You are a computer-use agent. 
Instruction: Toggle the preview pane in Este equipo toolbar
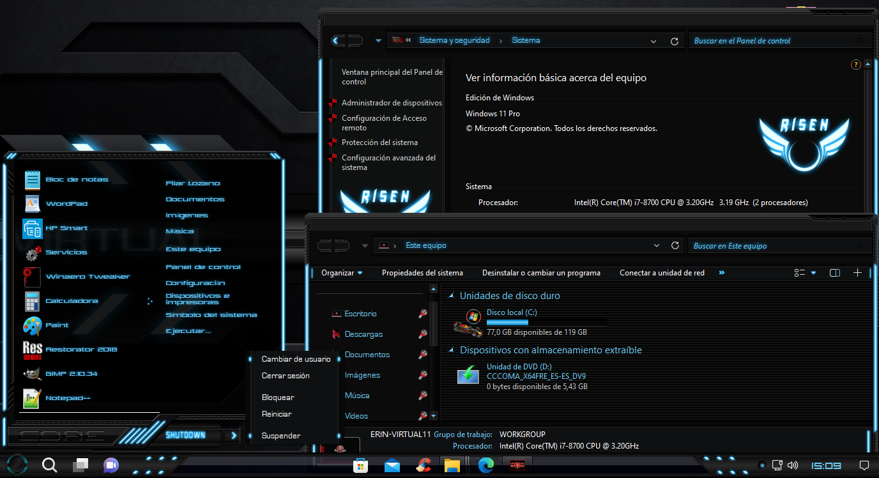tap(834, 273)
